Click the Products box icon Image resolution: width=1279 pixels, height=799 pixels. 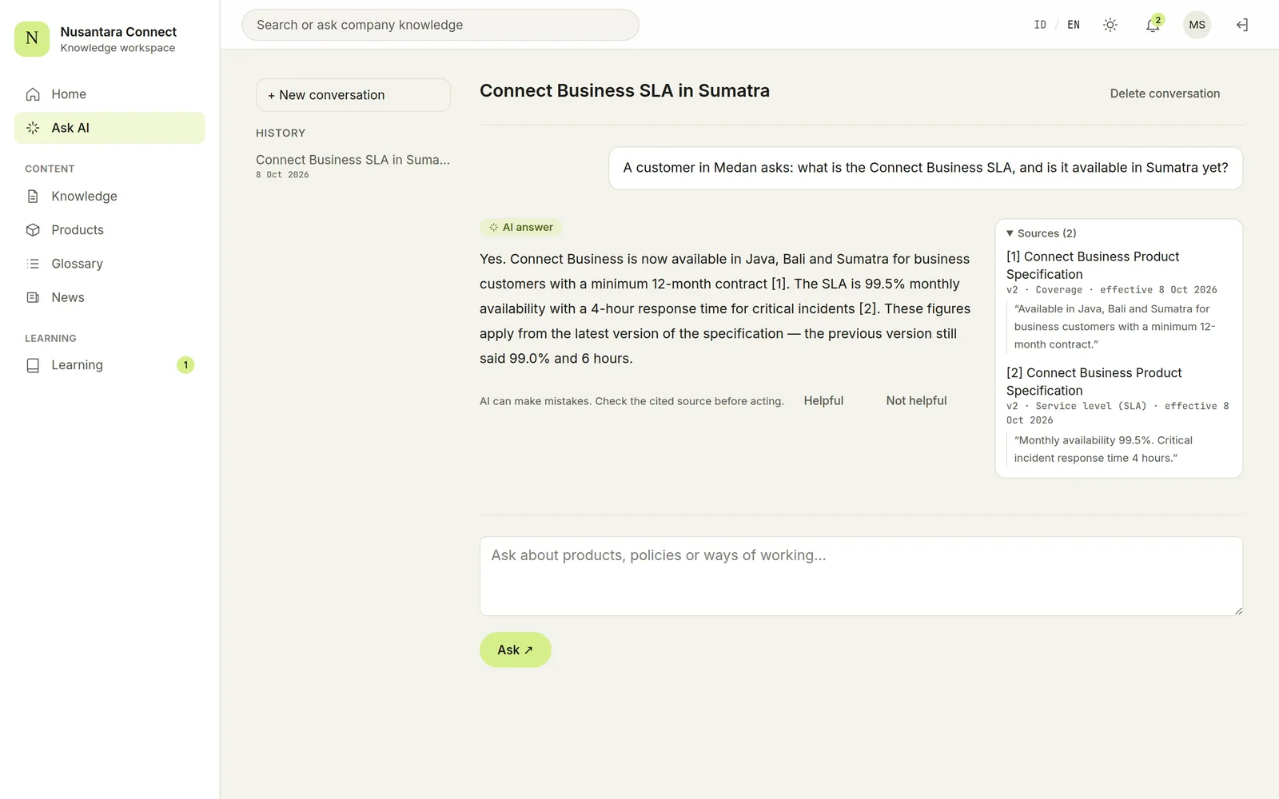tap(33, 230)
